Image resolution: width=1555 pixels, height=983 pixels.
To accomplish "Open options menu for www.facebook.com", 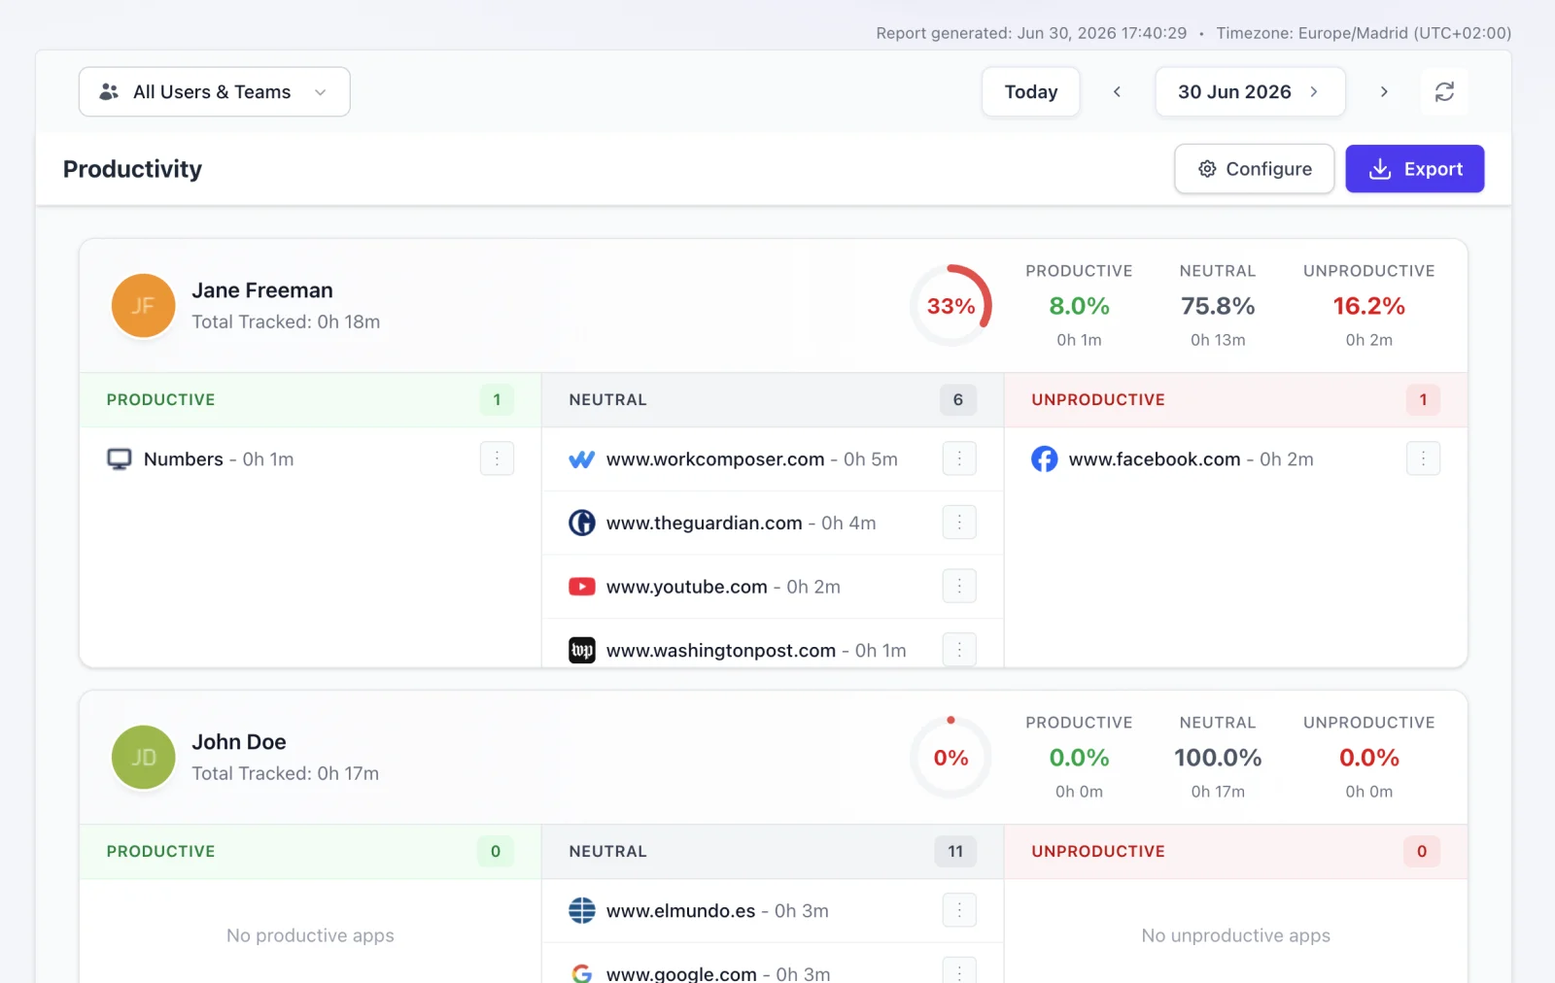I will coord(1423,458).
